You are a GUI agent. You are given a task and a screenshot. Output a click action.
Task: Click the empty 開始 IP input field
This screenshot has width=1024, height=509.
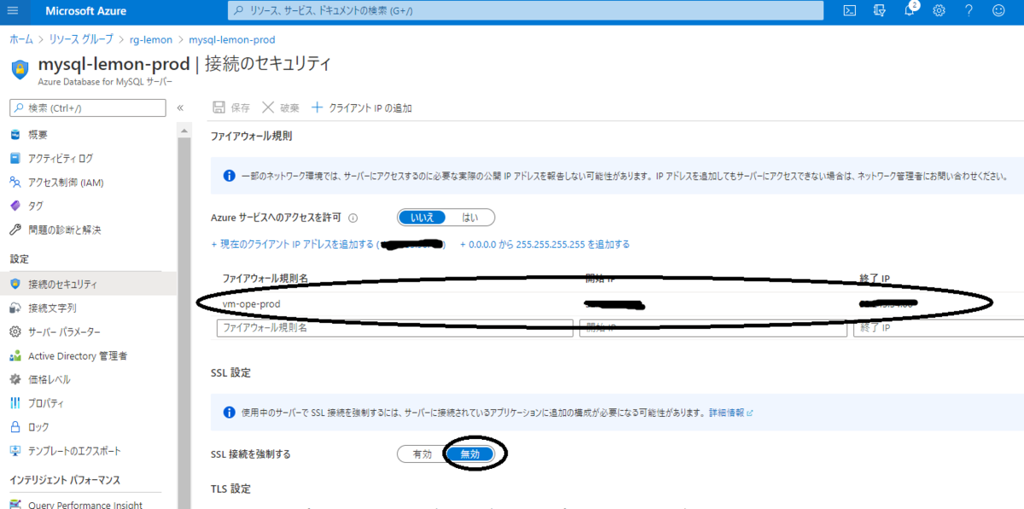click(x=713, y=327)
